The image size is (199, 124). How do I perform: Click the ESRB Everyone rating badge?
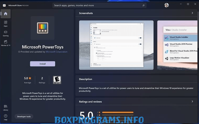point(57,80)
